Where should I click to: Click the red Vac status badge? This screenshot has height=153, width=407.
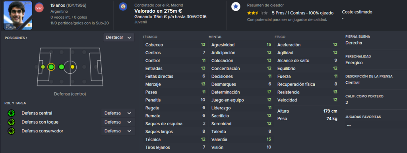pyautogui.click(x=39, y=8)
